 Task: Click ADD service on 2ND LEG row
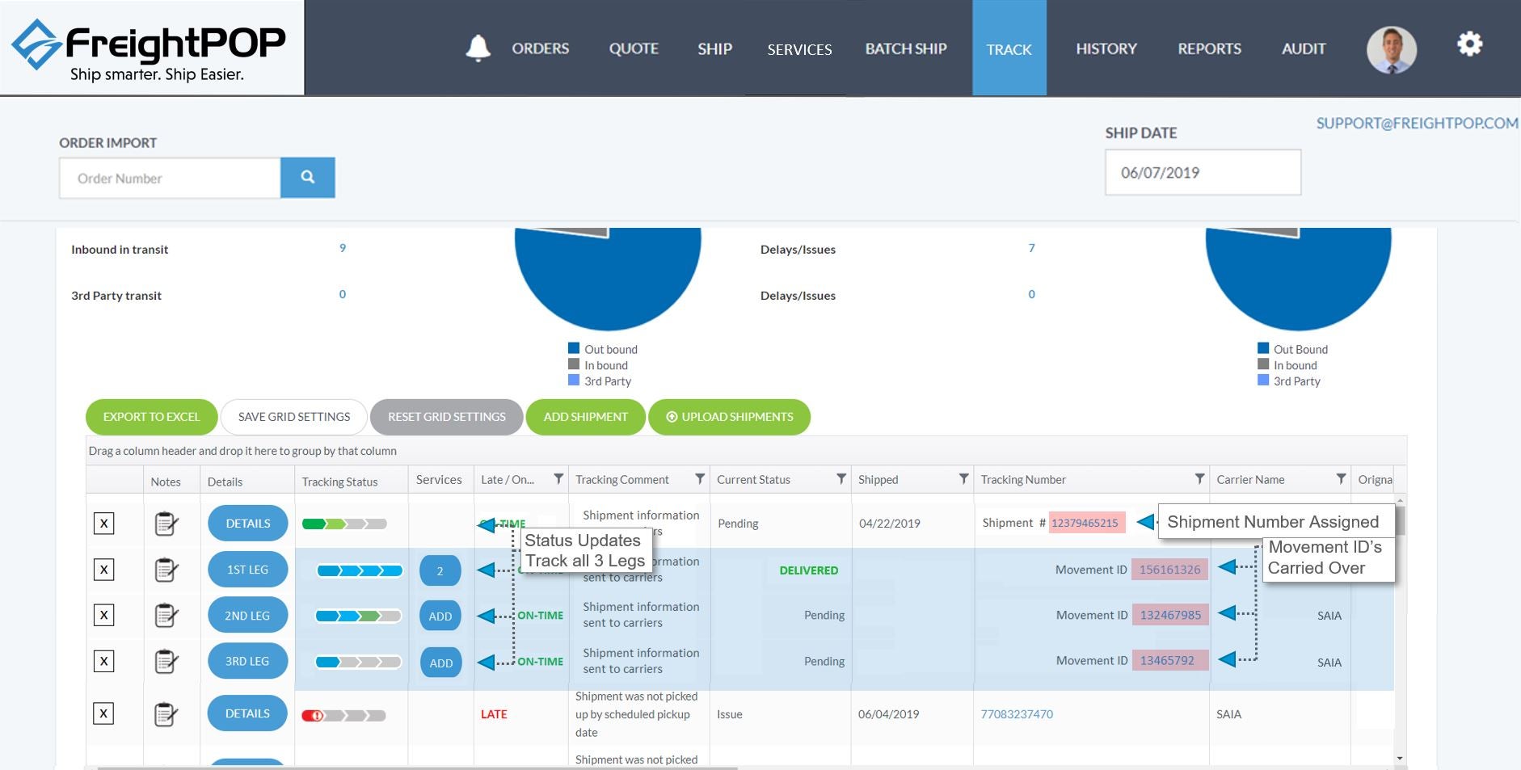[x=440, y=616]
